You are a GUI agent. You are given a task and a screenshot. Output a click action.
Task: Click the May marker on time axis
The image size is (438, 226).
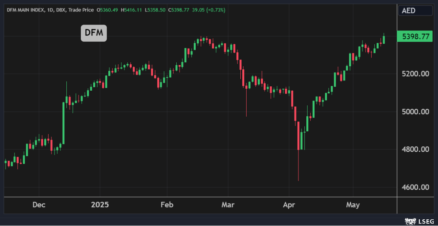353,205
